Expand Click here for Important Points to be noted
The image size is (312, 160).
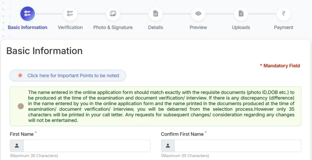pyautogui.click(x=67, y=75)
